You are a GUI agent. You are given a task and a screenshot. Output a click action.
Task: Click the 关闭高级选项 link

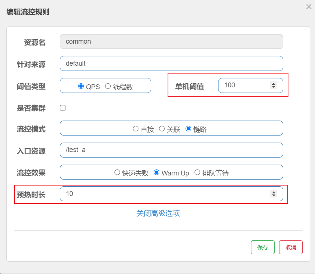[x=158, y=213]
